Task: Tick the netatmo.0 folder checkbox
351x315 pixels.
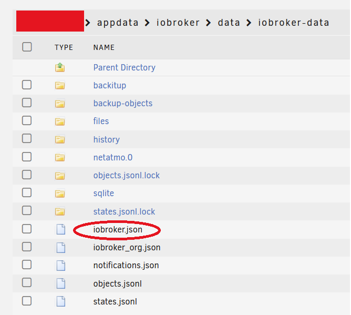Action: tap(27, 157)
